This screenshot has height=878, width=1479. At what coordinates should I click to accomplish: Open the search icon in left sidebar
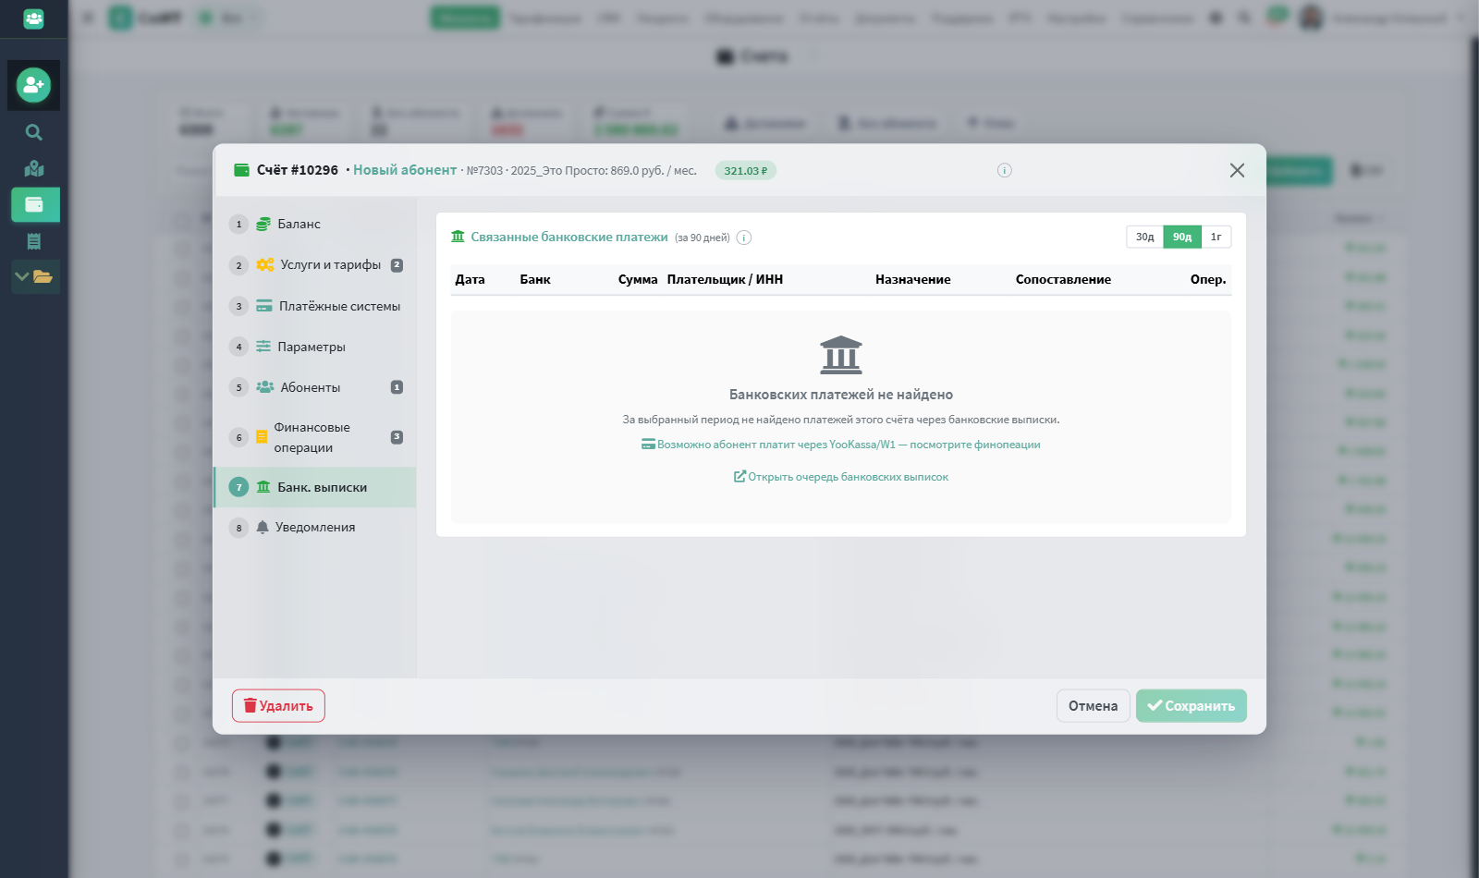click(x=33, y=132)
